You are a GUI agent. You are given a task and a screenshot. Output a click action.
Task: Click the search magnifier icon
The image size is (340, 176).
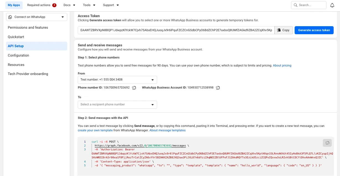(x=295, y=5)
